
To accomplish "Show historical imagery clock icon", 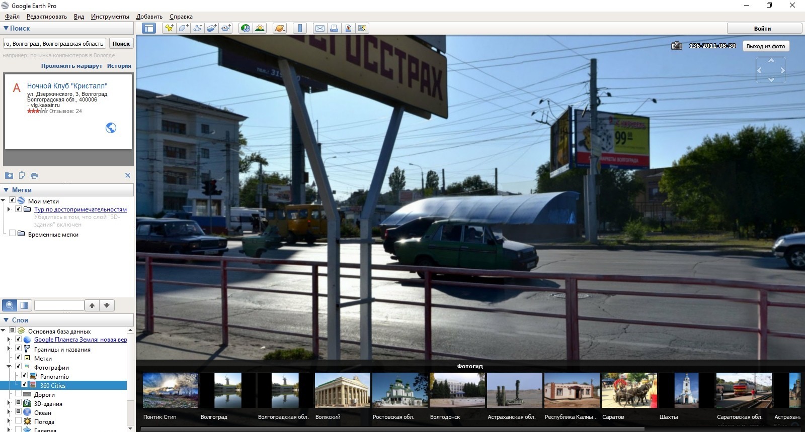I will (246, 28).
